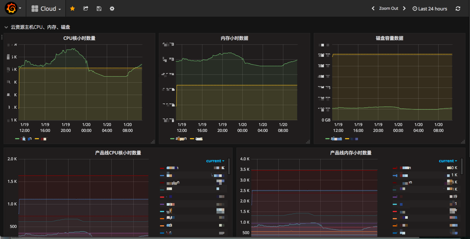Screen dimensions: 470x239
Task: Refresh the dashboard with the refresh icon
Action: tap(458, 9)
